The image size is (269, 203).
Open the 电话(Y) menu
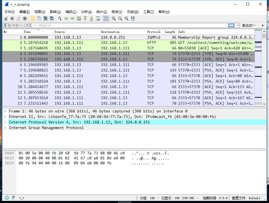[x=117, y=12]
